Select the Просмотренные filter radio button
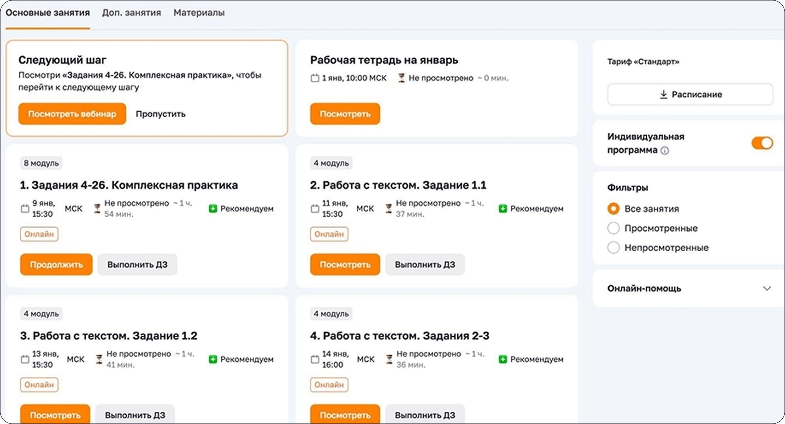The height and width of the screenshot is (424, 785). [613, 228]
